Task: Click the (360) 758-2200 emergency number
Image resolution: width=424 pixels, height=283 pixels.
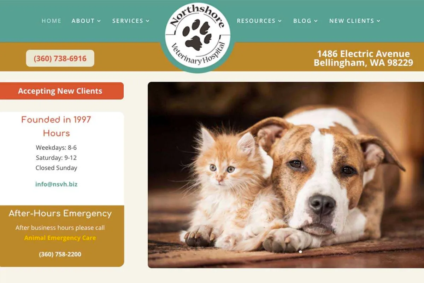Action: 60,254
